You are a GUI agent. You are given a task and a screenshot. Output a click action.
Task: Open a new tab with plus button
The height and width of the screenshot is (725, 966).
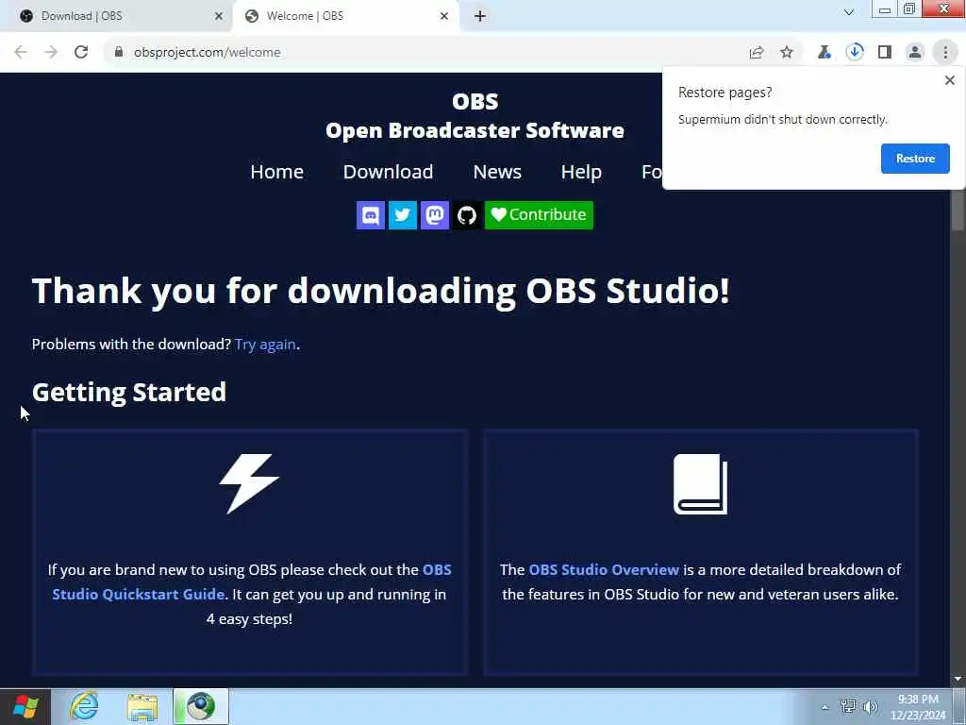480,16
